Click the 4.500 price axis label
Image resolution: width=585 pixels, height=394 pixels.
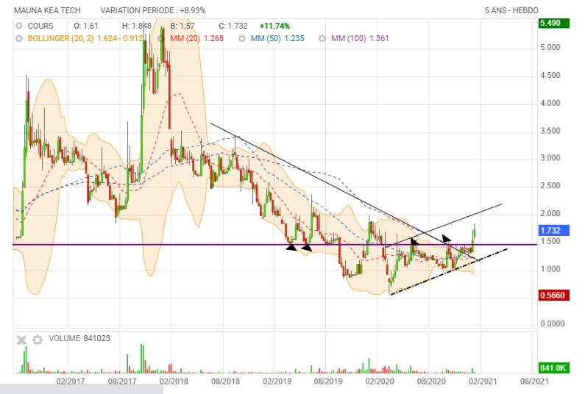(550, 75)
